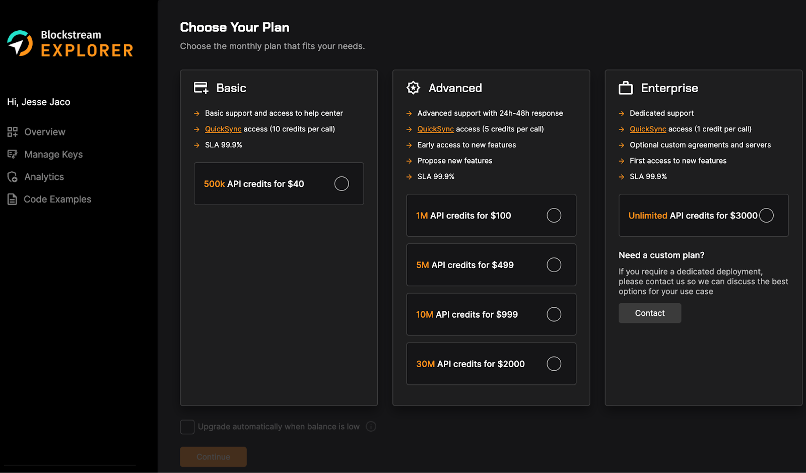Enable upgrade automatically when balance is low

coord(187,427)
